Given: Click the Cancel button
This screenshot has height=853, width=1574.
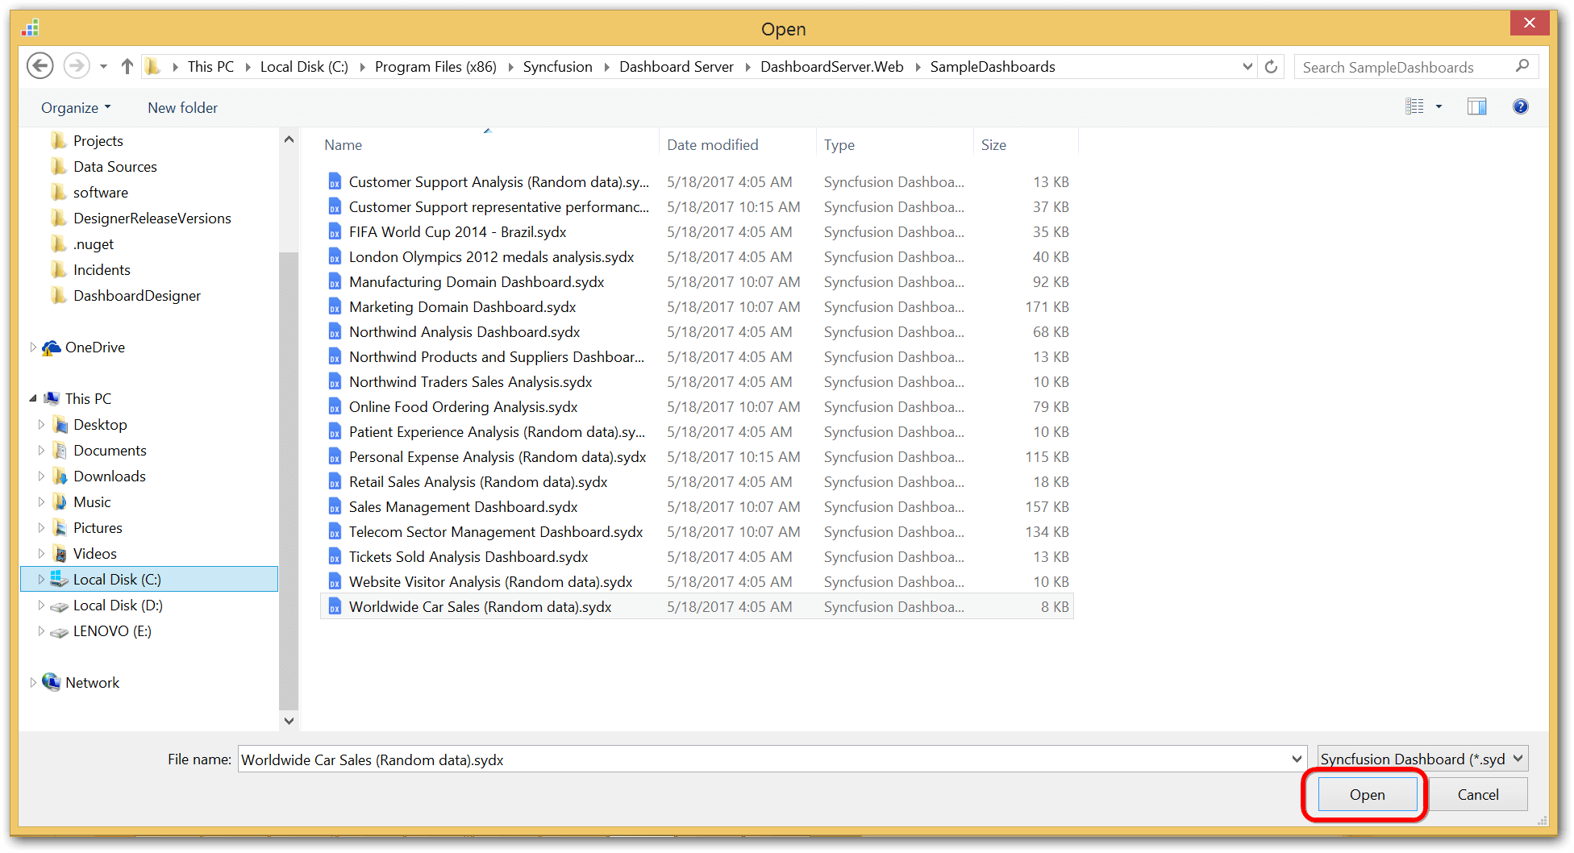Looking at the screenshot, I should click(1477, 794).
